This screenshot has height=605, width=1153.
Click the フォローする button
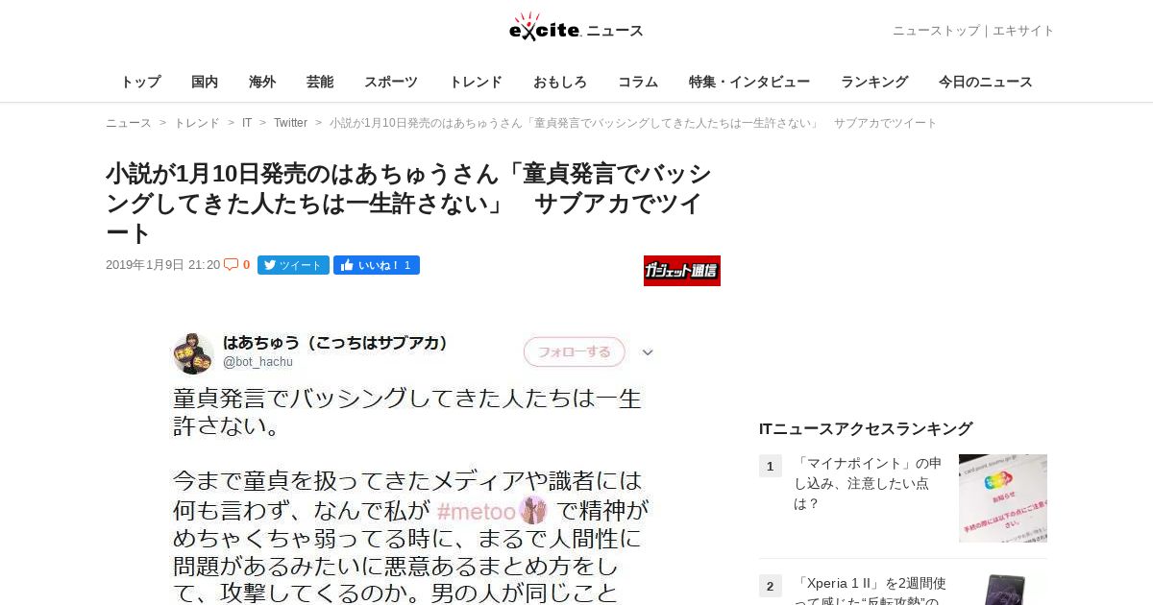pos(574,351)
